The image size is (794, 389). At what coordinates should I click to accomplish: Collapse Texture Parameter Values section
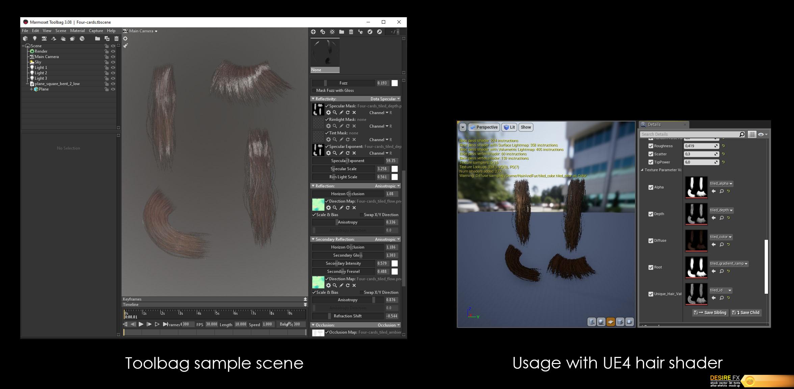(x=642, y=170)
